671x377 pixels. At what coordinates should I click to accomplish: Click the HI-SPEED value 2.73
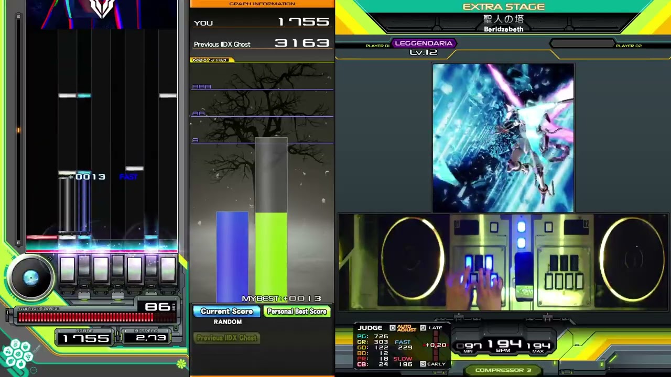coord(151,338)
